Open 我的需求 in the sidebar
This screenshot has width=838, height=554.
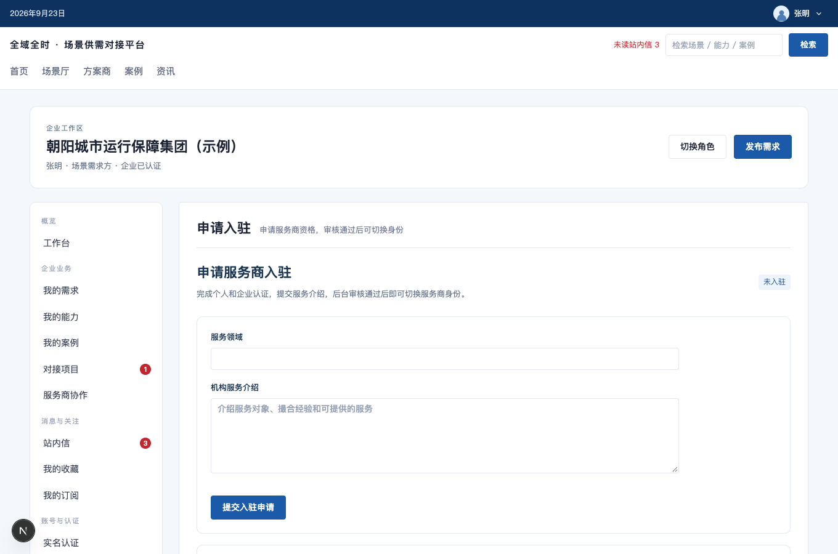[x=96, y=291]
